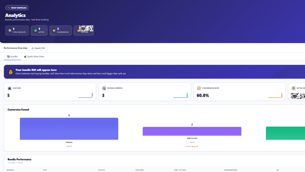Click the TYPE column header
305x172 pixels.
point(45,170)
